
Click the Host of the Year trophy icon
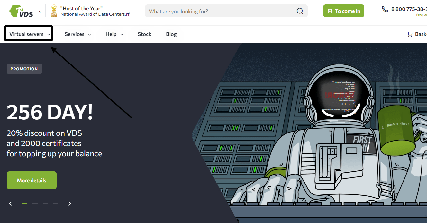click(54, 11)
